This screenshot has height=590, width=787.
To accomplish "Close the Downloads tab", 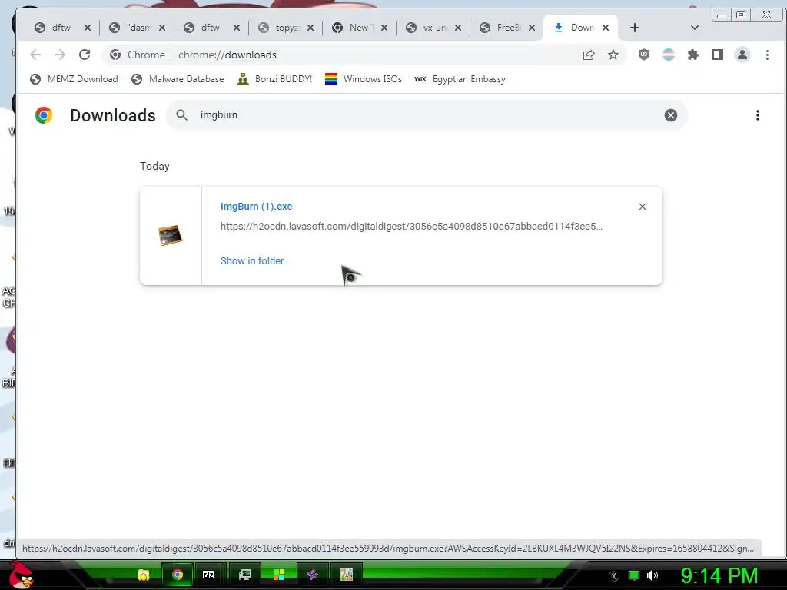I will 606,28.
